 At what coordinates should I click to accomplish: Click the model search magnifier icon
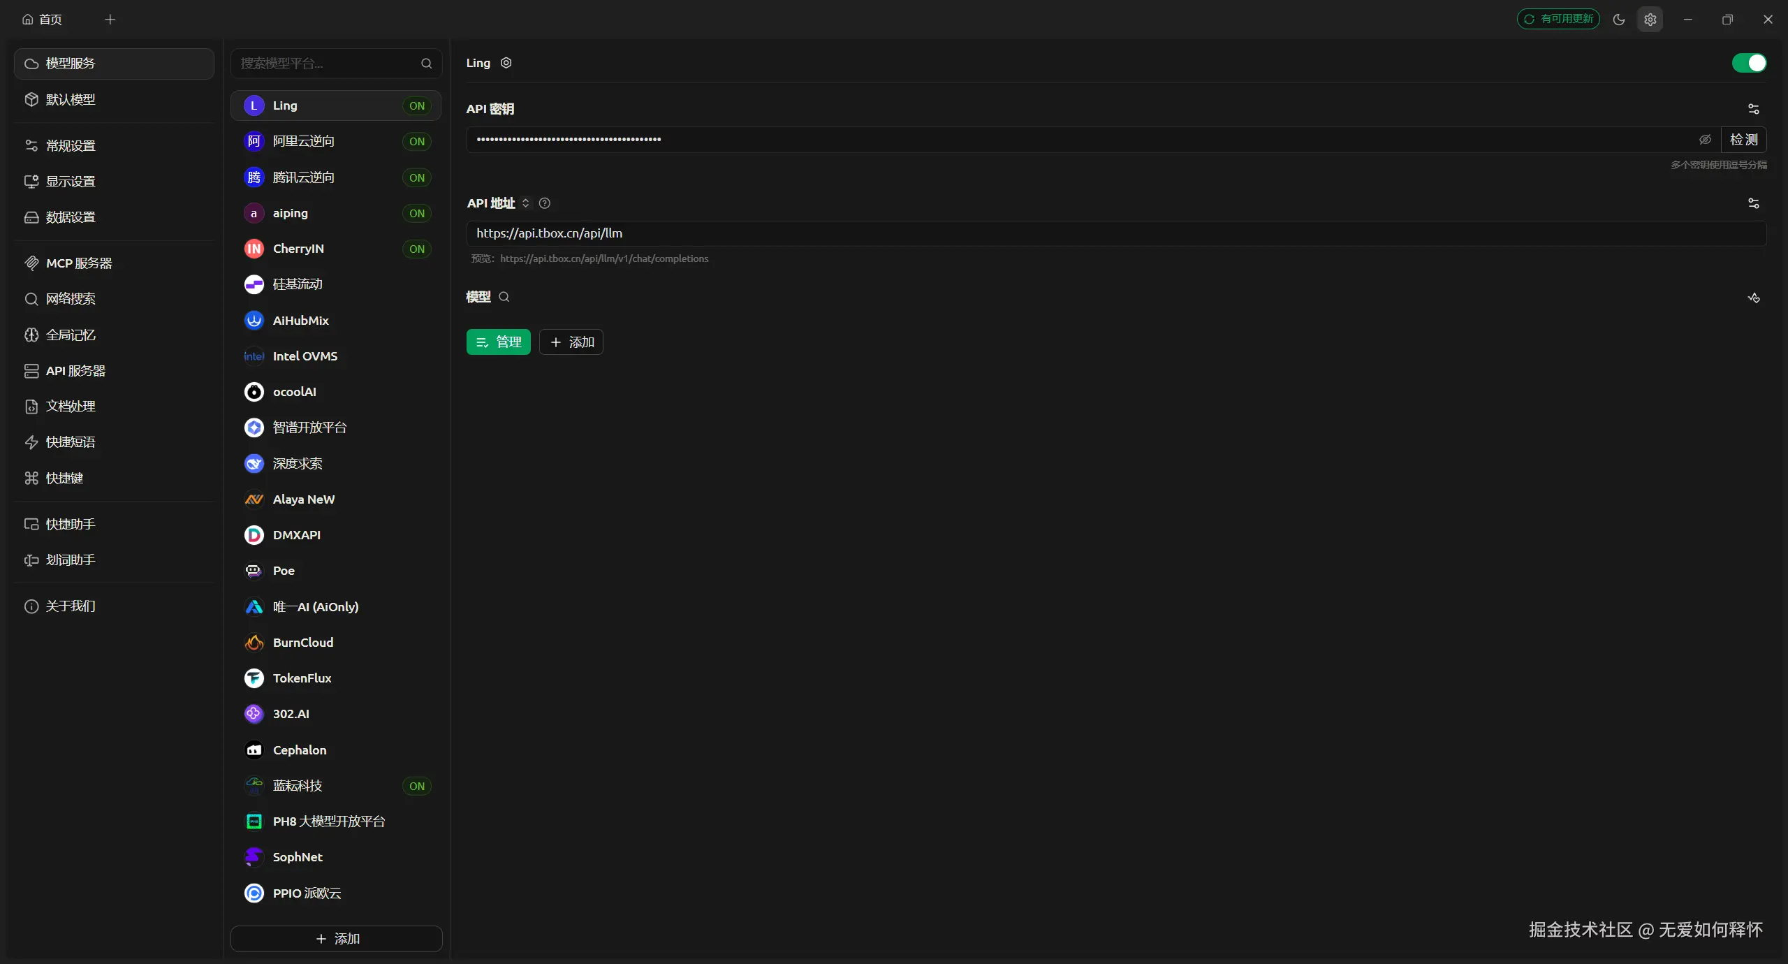tap(504, 297)
